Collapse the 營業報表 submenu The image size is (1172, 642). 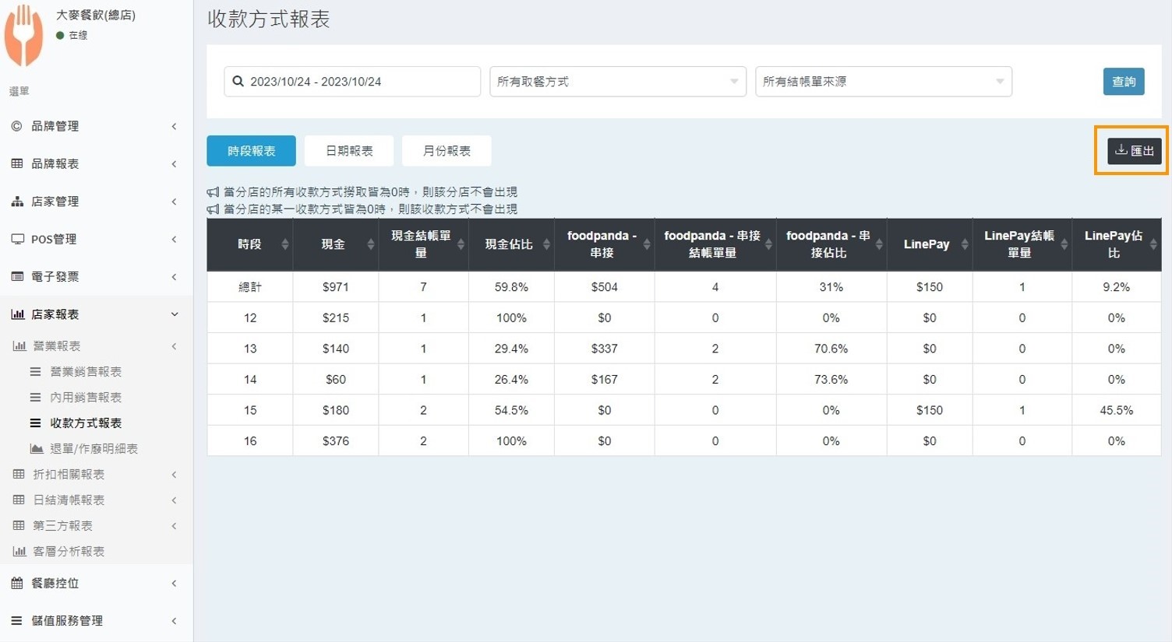click(x=174, y=346)
